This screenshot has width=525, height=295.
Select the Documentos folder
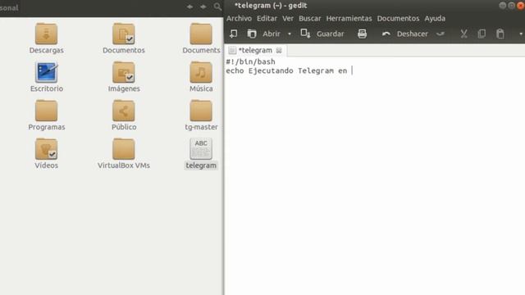(x=124, y=39)
